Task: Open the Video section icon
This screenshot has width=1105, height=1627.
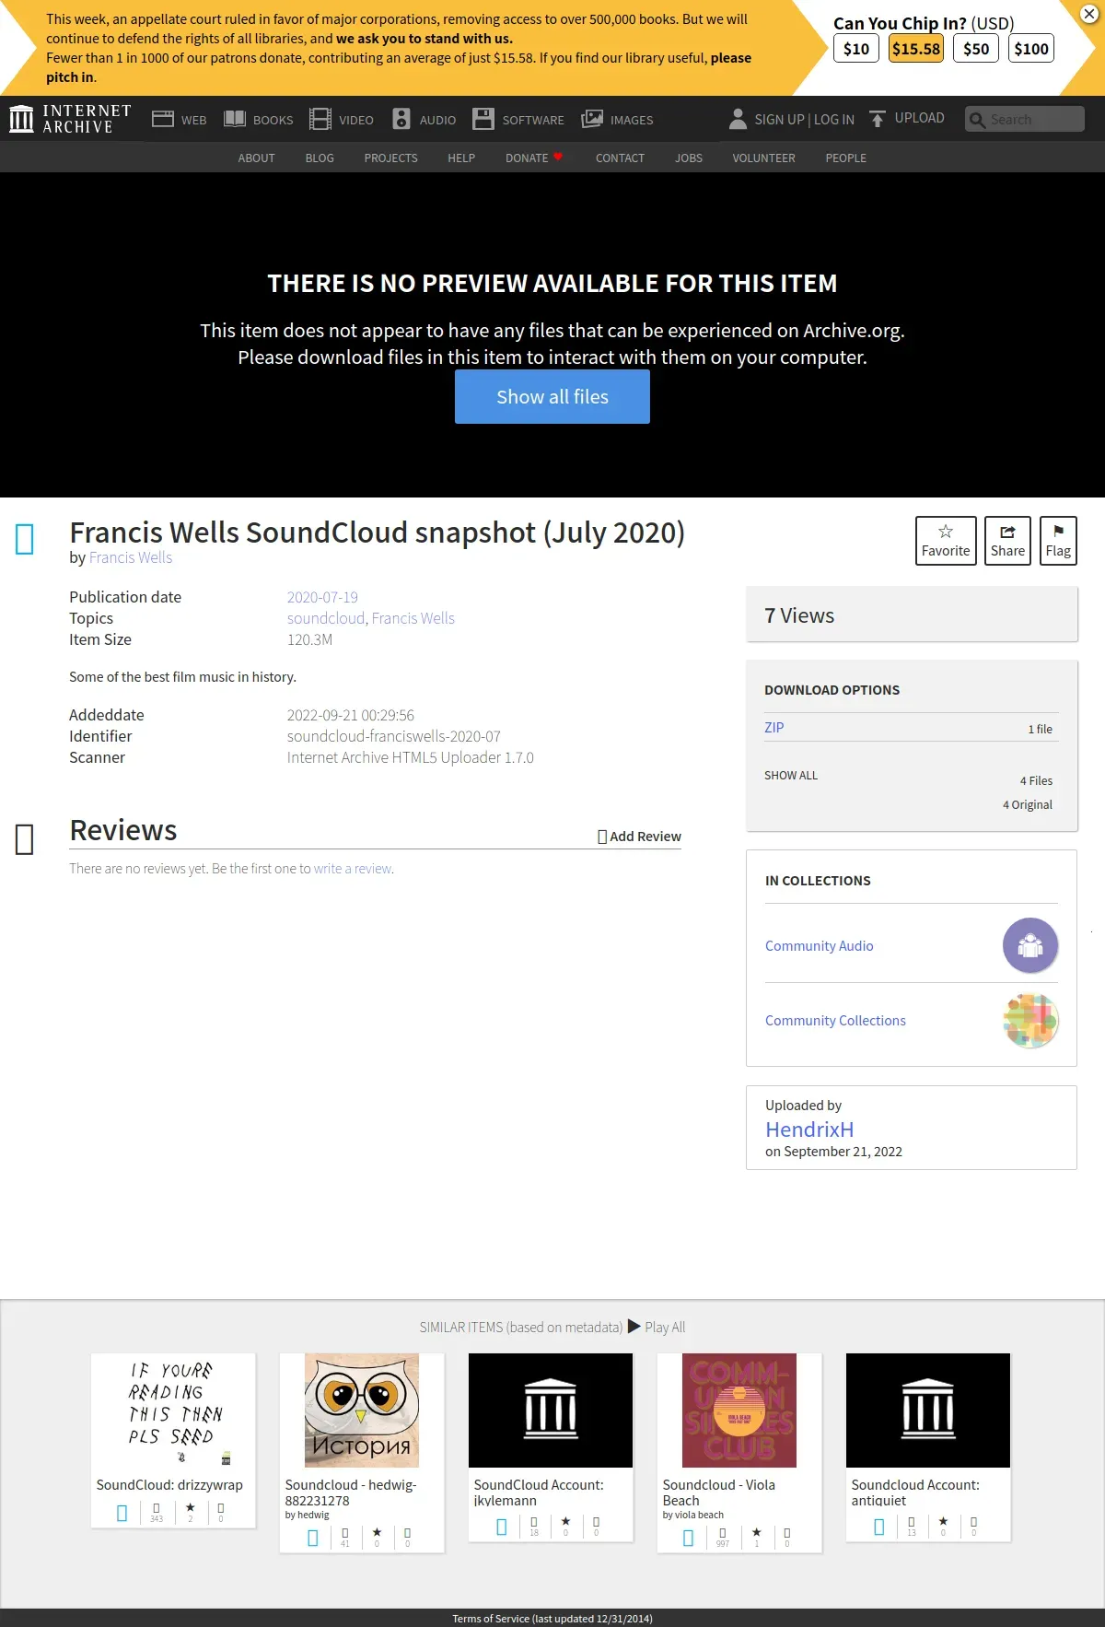Action: [320, 119]
